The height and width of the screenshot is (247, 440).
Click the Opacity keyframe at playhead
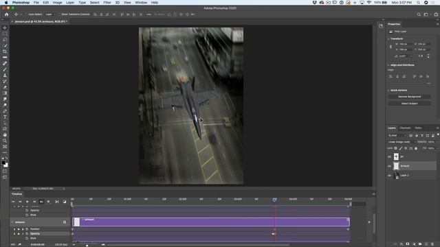[x=274, y=233]
